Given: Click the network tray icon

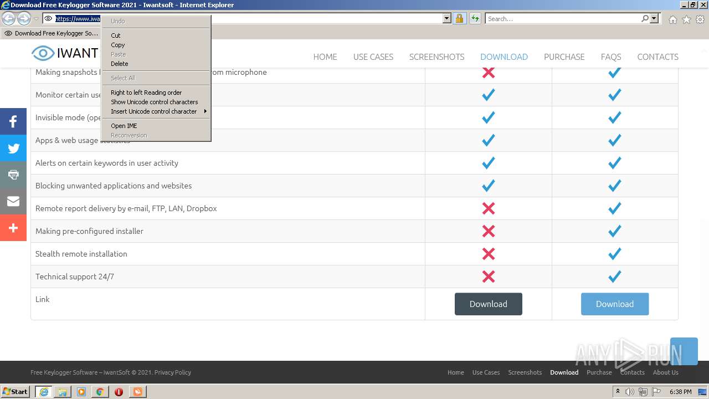Looking at the screenshot, I should [x=643, y=392].
